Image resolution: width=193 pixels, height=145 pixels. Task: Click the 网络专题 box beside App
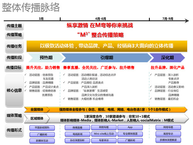tap(104, 127)
